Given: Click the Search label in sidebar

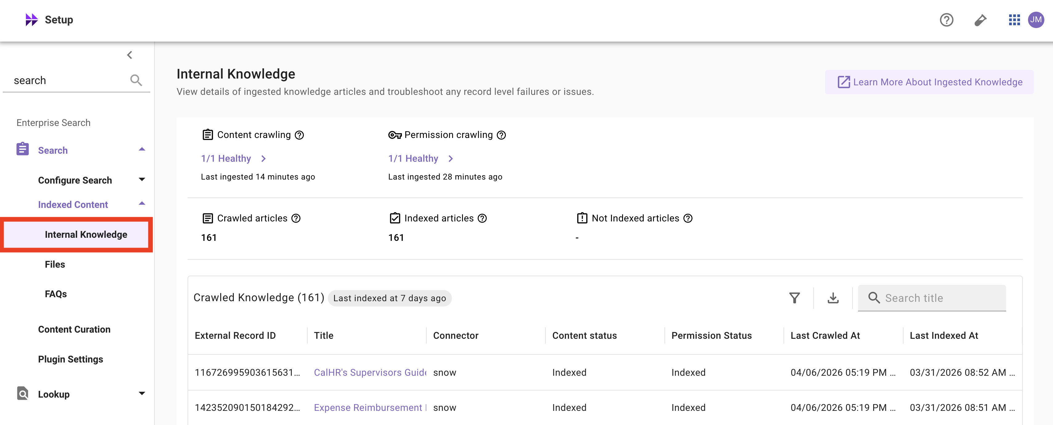Looking at the screenshot, I should [x=53, y=150].
